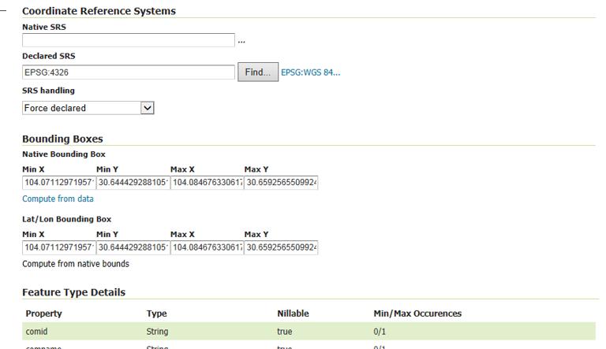Viewport: 606px width, 349px height.
Task: Select Native Bounding Box Min Y field
Action: (133, 183)
